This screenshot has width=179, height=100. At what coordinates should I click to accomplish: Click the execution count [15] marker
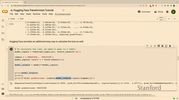tap(11, 24)
